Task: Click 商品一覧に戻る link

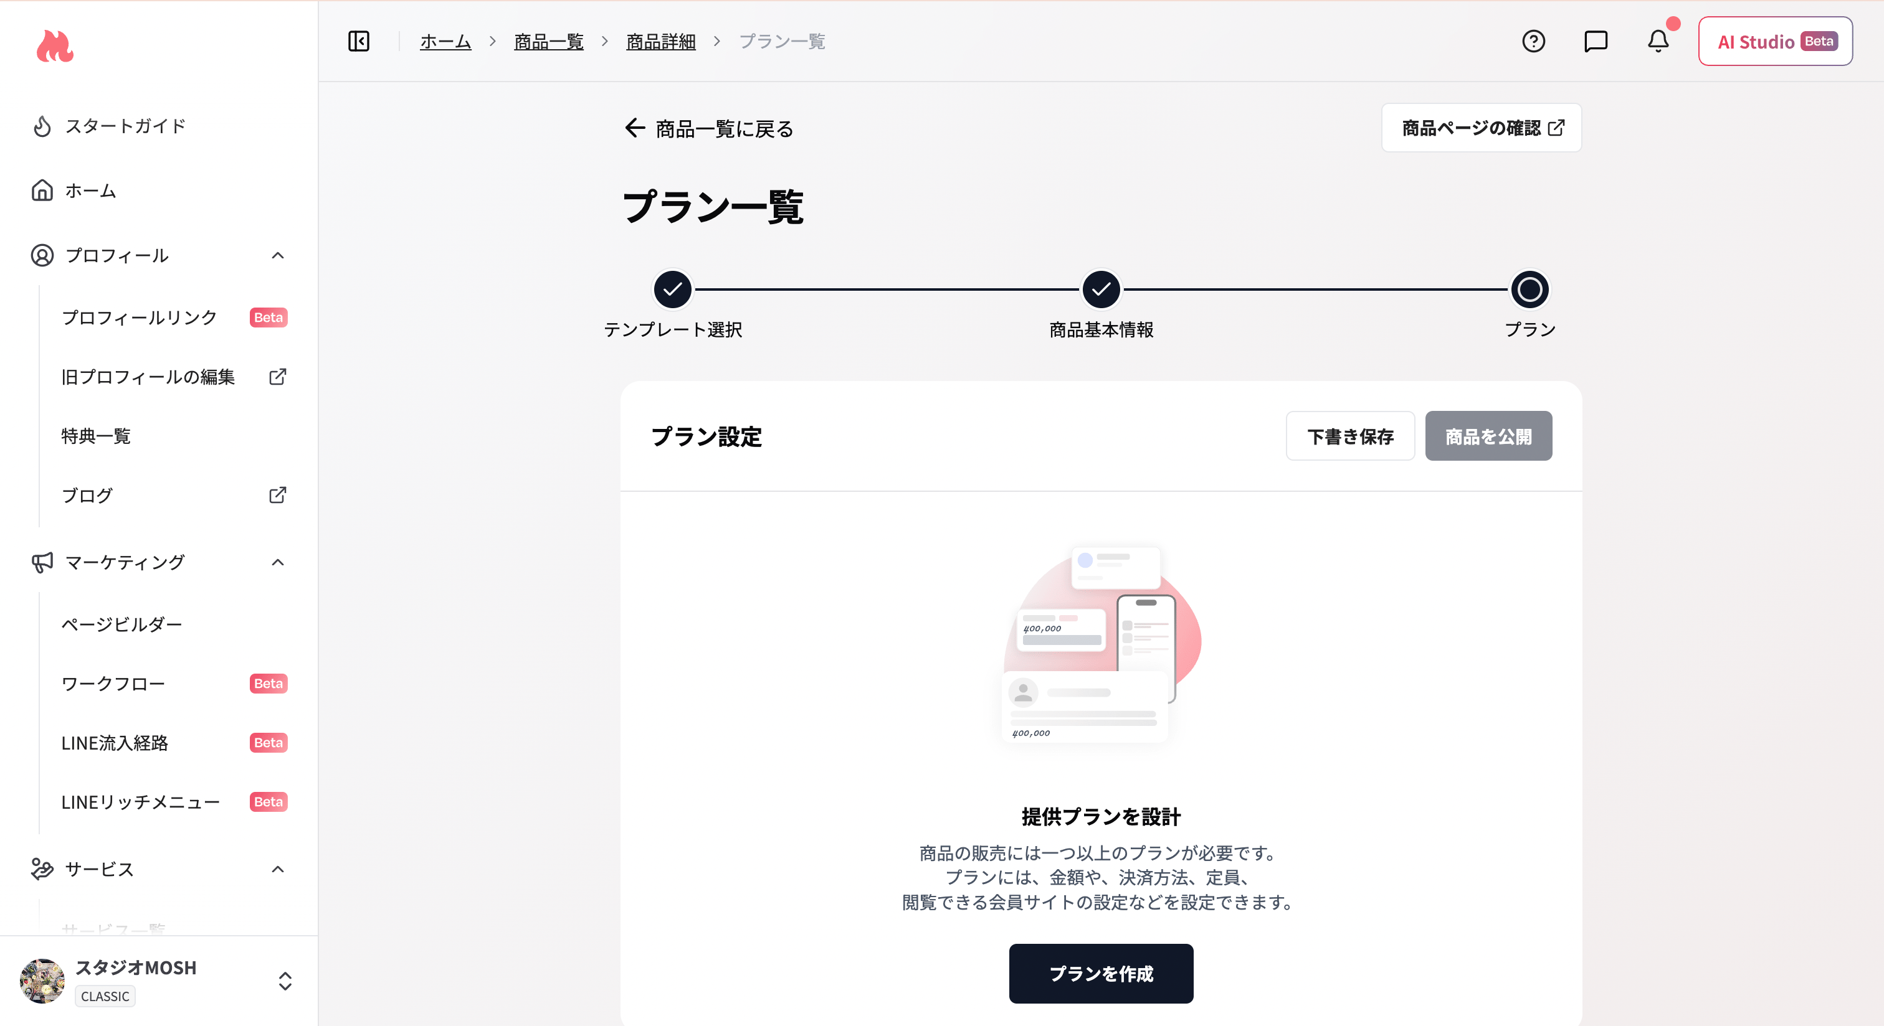Action: pos(709,129)
